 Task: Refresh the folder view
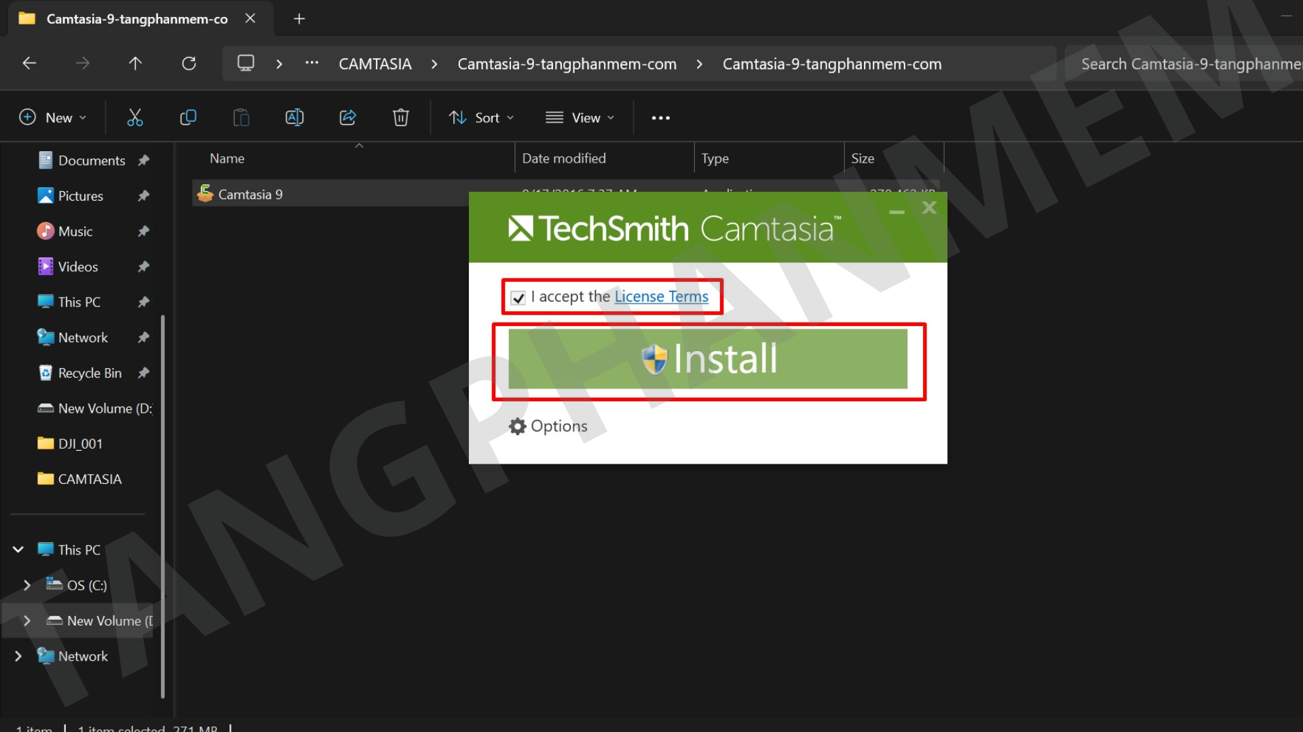pos(189,64)
